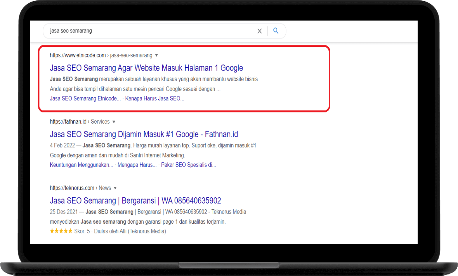This screenshot has width=458, height=276.
Task: Expand the dropdown arrow next to teknorus.com News
Action: coord(115,188)
